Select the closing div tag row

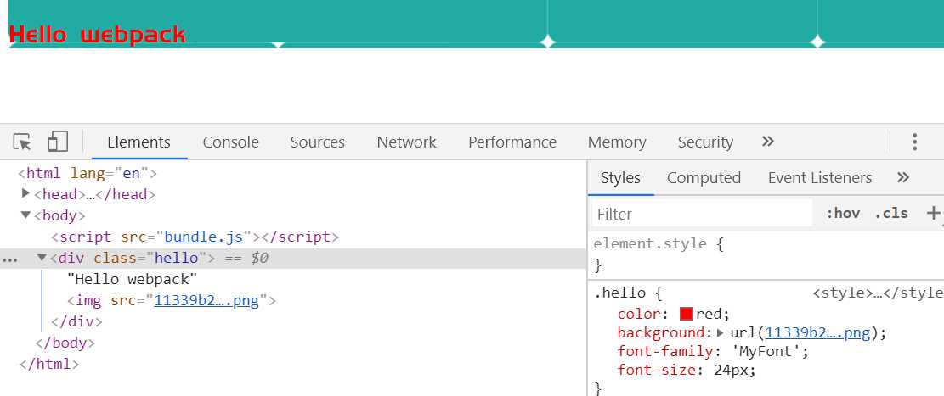pos(77,321)
